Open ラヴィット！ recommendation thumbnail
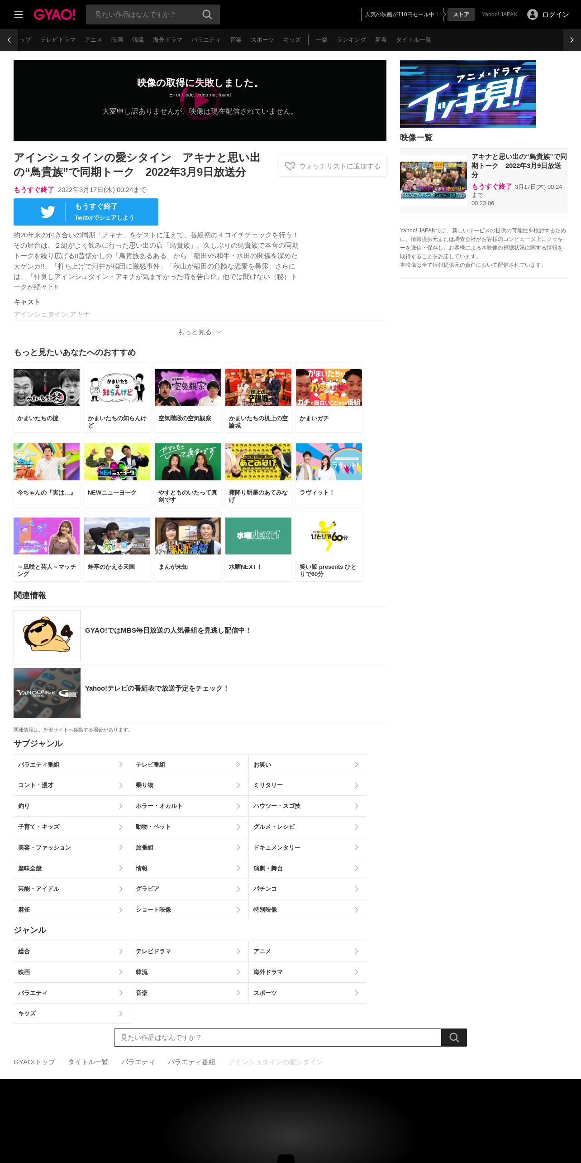Image resolution: width=581 pixels, height=1163 pixels. [329, 461]
